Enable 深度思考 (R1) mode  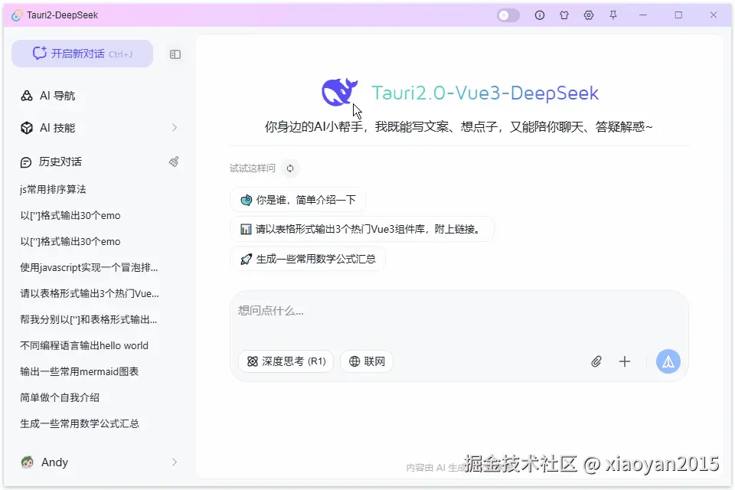coord(286,361)
